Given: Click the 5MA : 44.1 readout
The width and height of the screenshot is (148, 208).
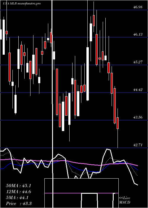Looking at the screenshot, I should pos(17,198).
